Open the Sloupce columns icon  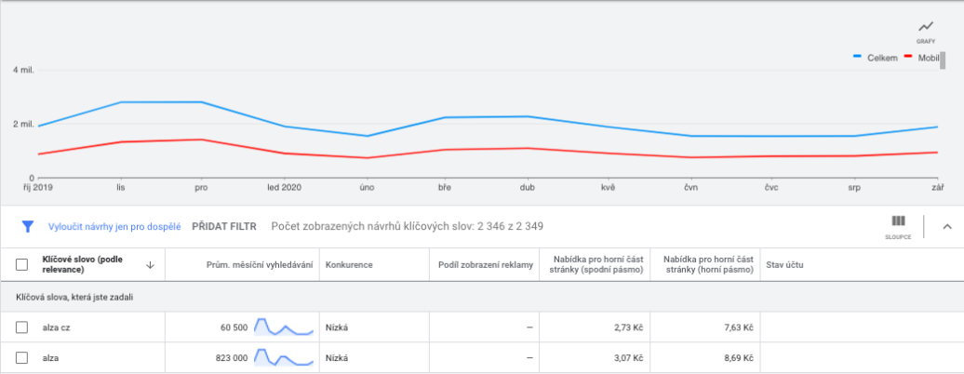click(898, 221)
